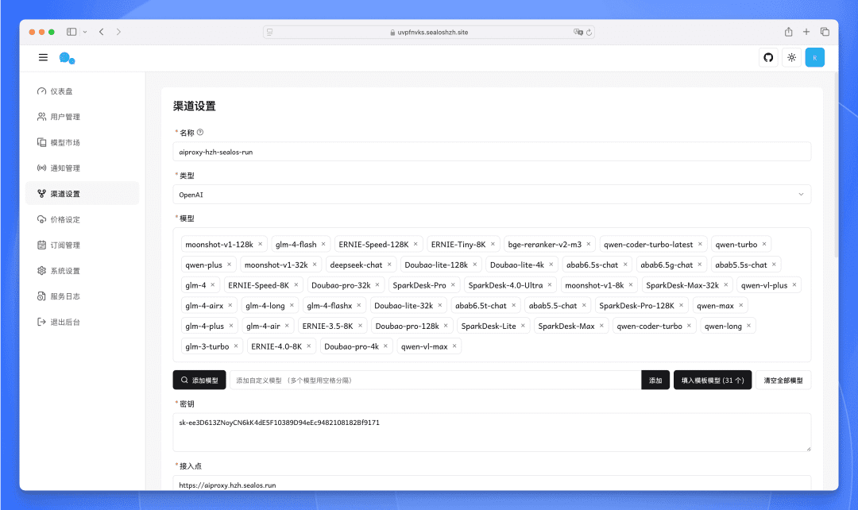Image resolution: width=858 pixels, height=510 pixels.
Task: Click the 清空全部模型 button
Action: coord(783,380)
